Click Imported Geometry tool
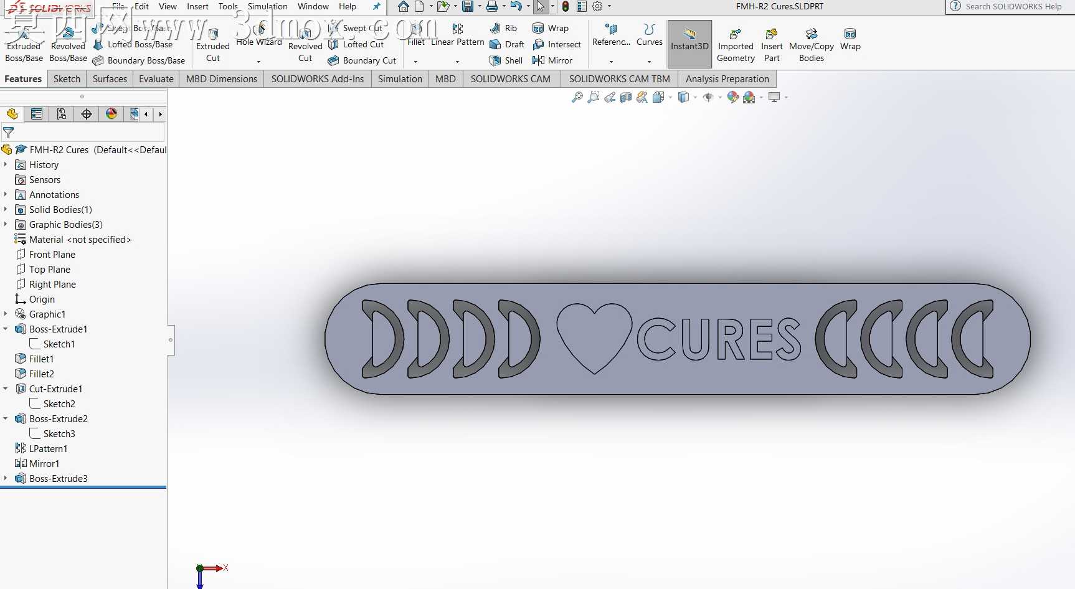The height and width of the screenshot is (589, 1075). point(736,44)
